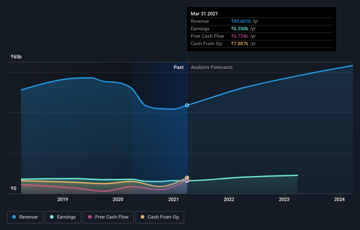Click the 2019 x-axis label

click(x=63, y=199)
